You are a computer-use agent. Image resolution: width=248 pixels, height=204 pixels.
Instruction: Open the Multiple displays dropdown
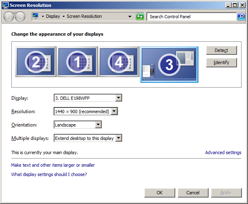88,138
